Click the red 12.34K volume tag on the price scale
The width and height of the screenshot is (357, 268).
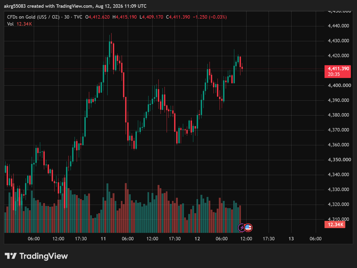point(335,225)
